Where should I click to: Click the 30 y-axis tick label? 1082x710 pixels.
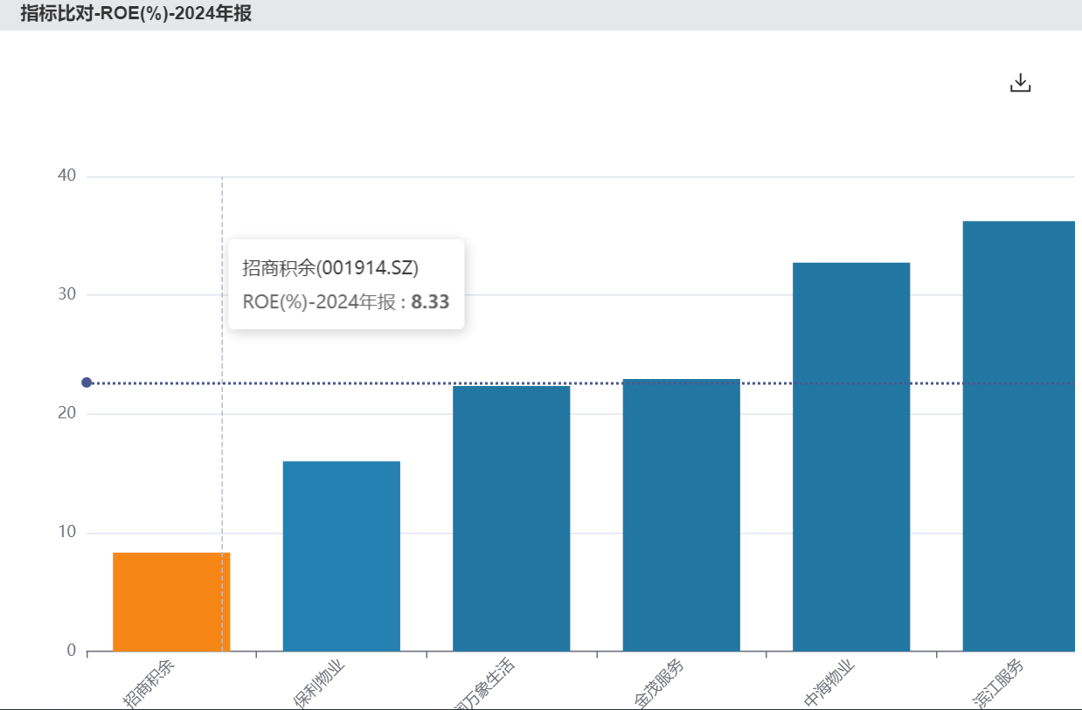tap(66, 294)
